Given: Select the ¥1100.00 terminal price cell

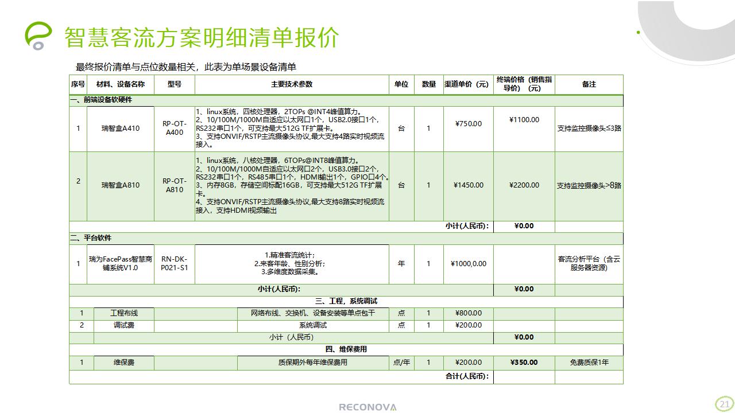Looking at the screenshot, I should (x=524, y=120).
